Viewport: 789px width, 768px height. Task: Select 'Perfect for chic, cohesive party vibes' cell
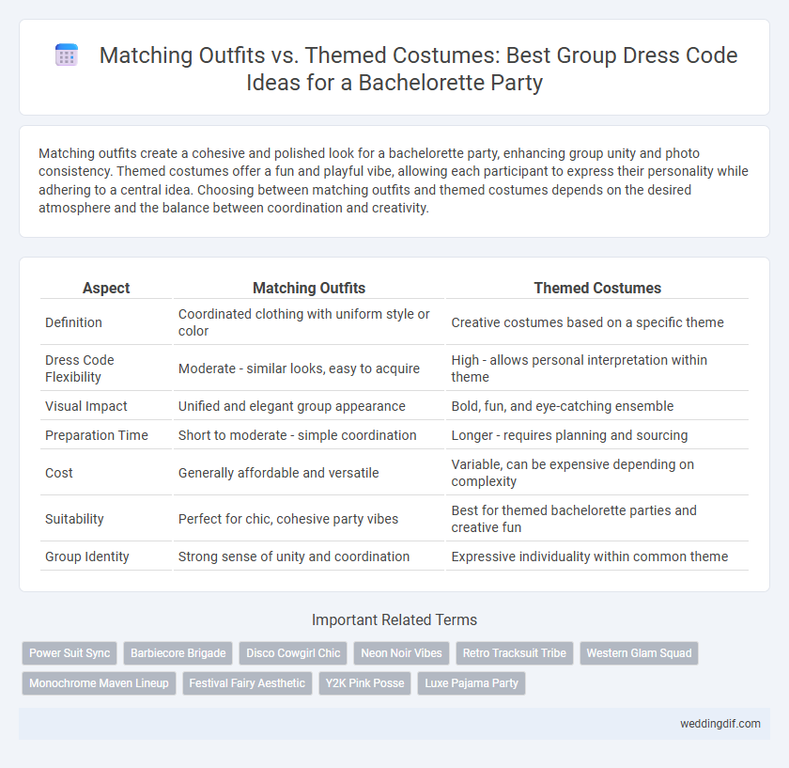coord(309,519)
